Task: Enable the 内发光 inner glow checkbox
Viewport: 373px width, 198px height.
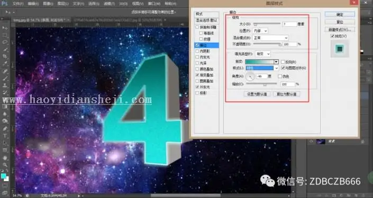Action: click(x=197, y=57)
